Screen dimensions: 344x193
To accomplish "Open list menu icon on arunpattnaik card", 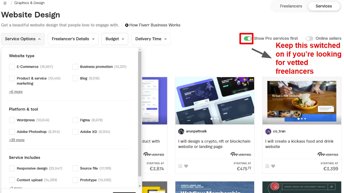I will point(180,166).
